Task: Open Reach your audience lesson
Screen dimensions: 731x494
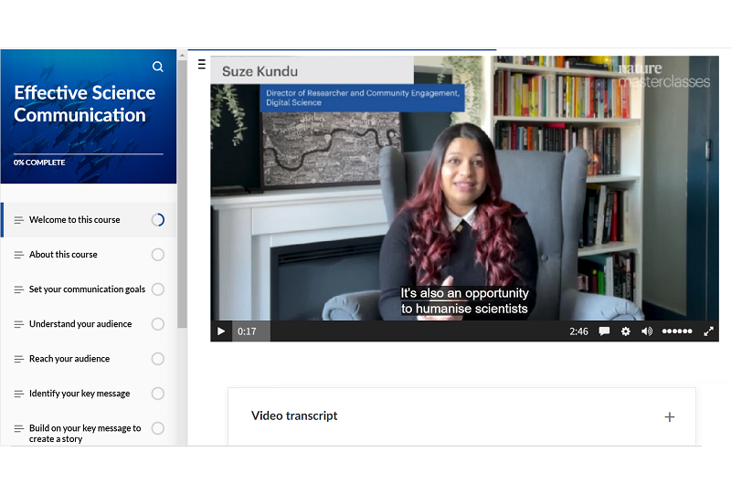Action: click(89, 359)
